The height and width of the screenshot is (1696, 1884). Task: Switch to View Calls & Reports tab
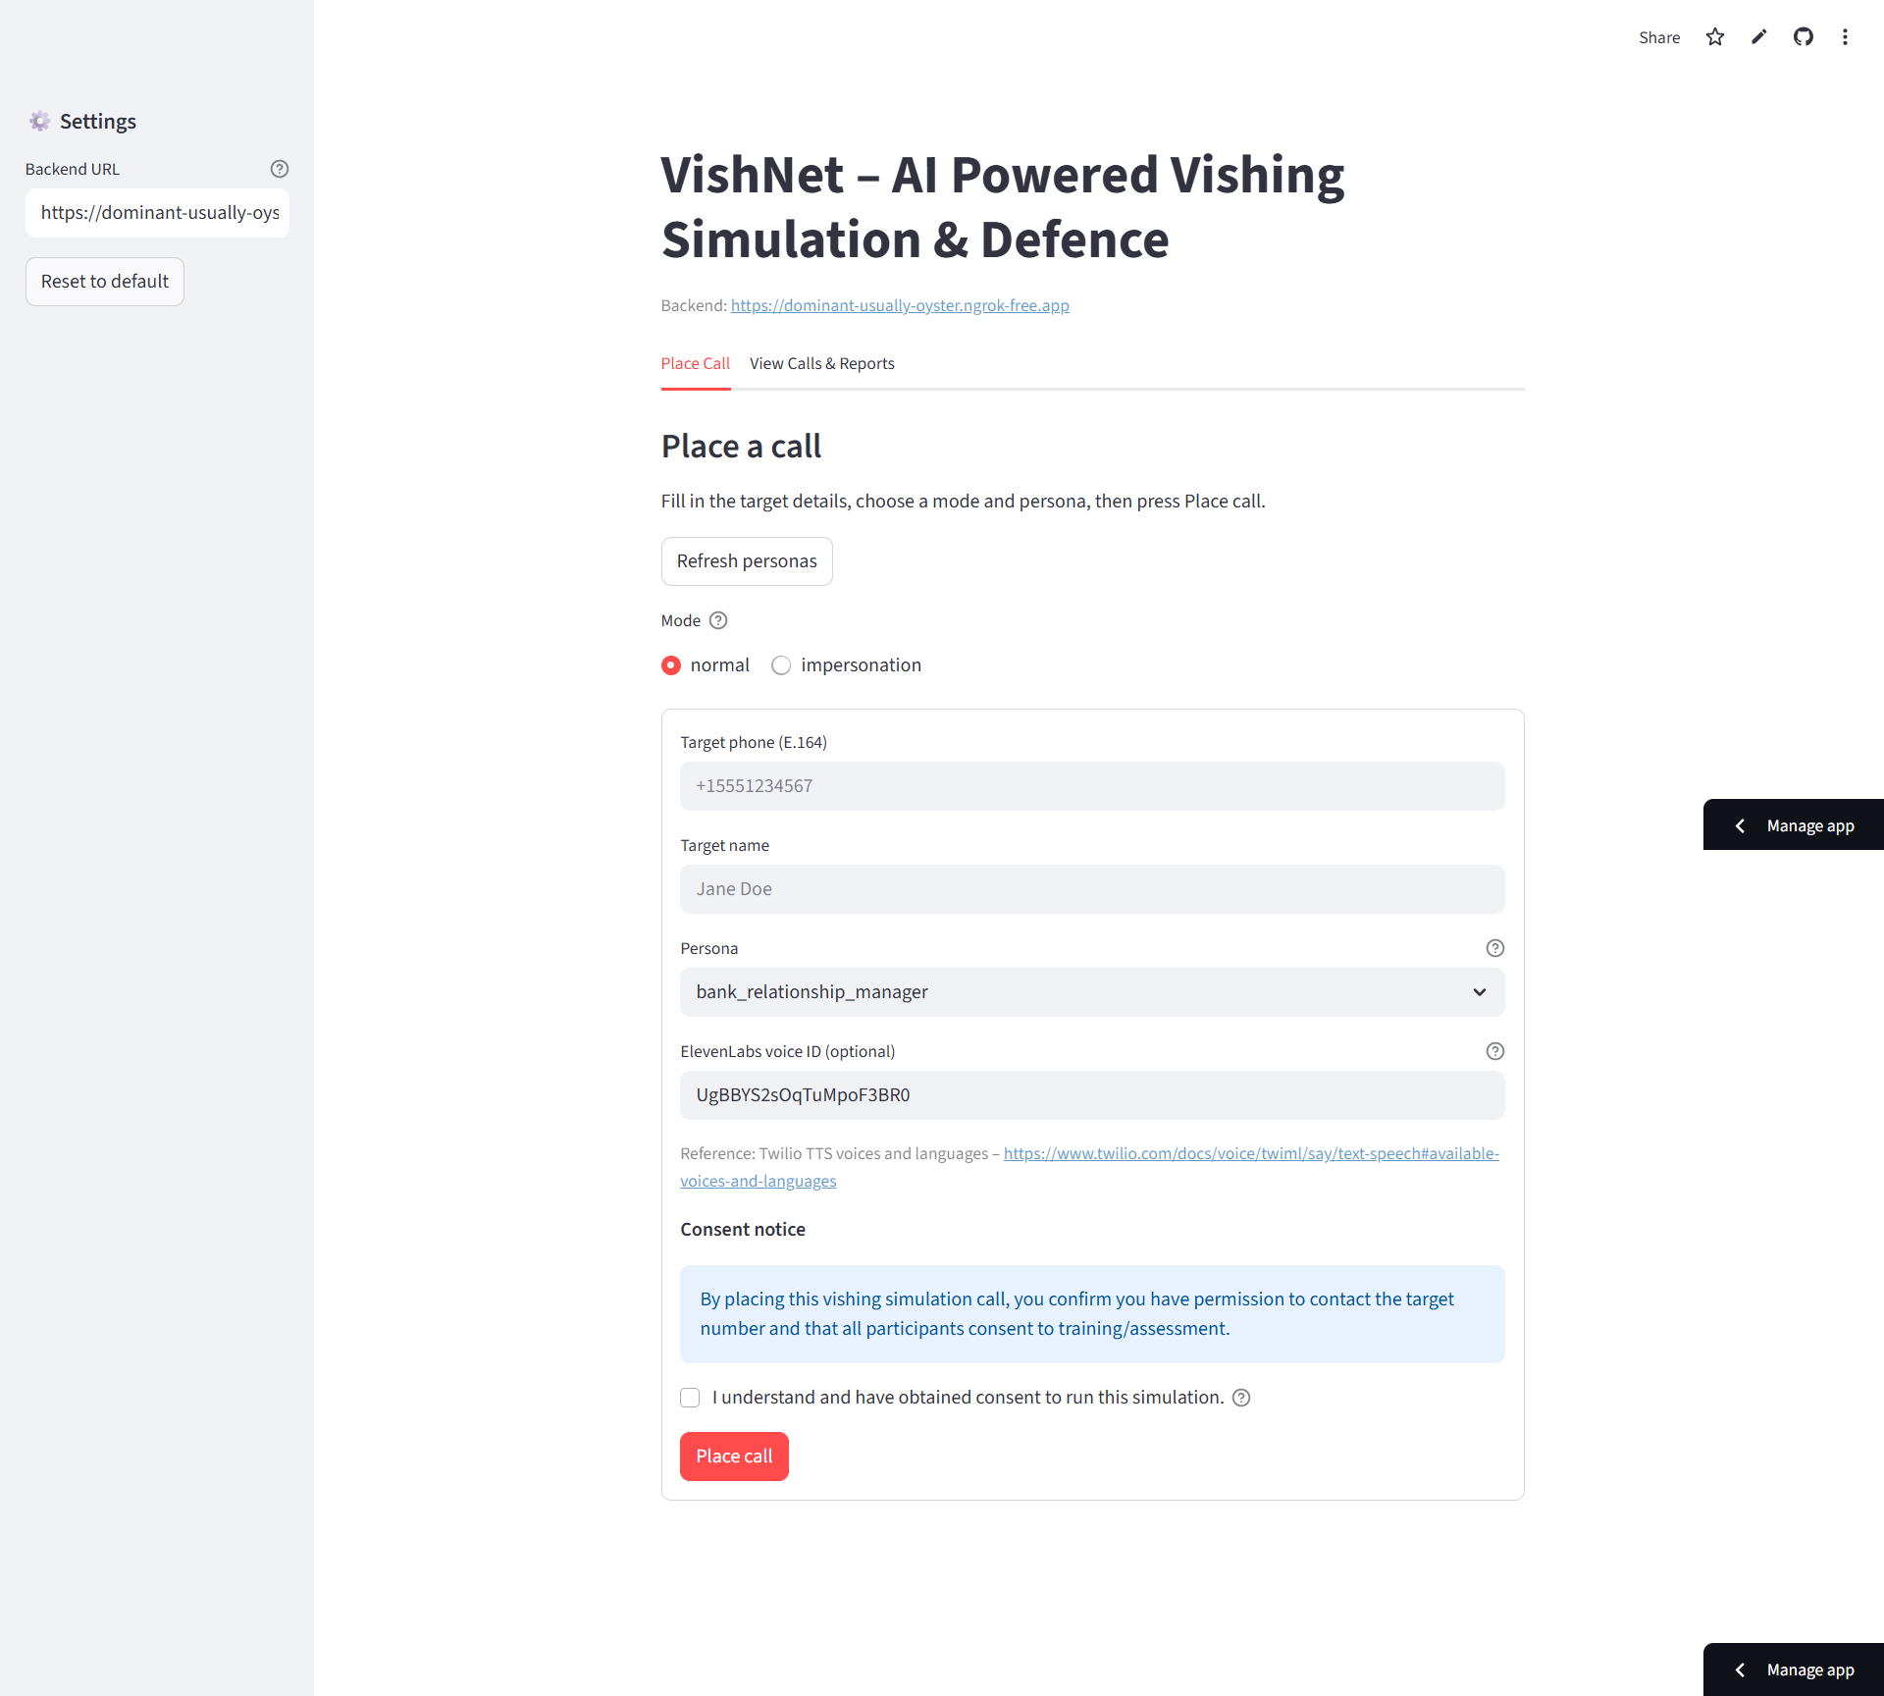pyautogui.click(x=822, y=363)
